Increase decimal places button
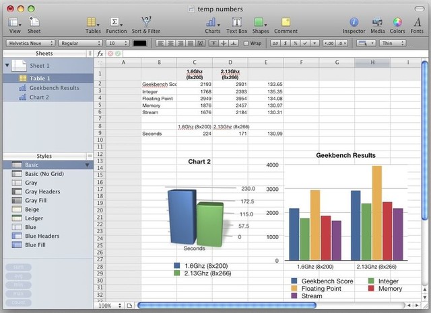This screenshot has height=313, width=431. tap(341, 43)
